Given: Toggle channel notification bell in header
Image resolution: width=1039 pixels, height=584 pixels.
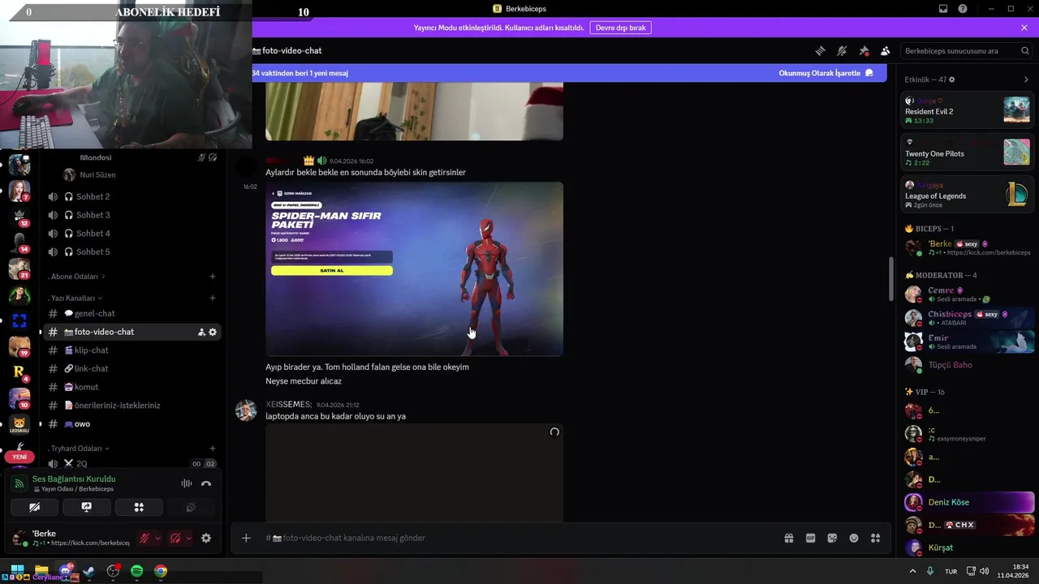Looking at the screenshot, I should 842,50.
